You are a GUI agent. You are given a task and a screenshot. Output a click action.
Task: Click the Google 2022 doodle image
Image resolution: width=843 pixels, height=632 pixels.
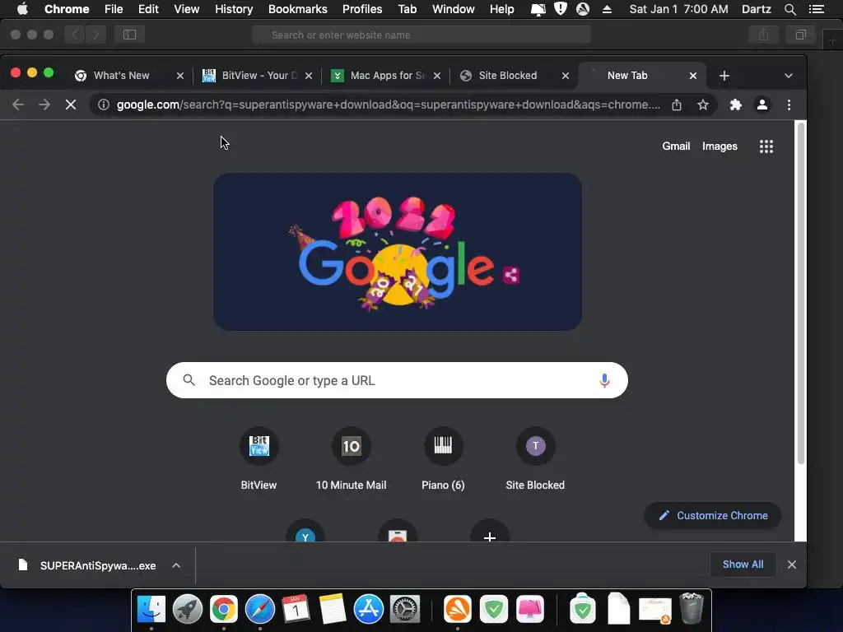[x=397, y=252]
